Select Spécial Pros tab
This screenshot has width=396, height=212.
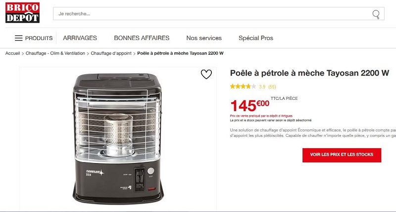click(256, 38)
